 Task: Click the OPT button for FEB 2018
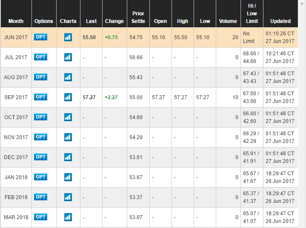[x=40, y=197]
